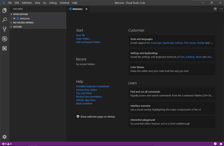Switch to the Welcome editor tab
The width and height of the screenshot is (224, 146).
(x=77, y=9)
